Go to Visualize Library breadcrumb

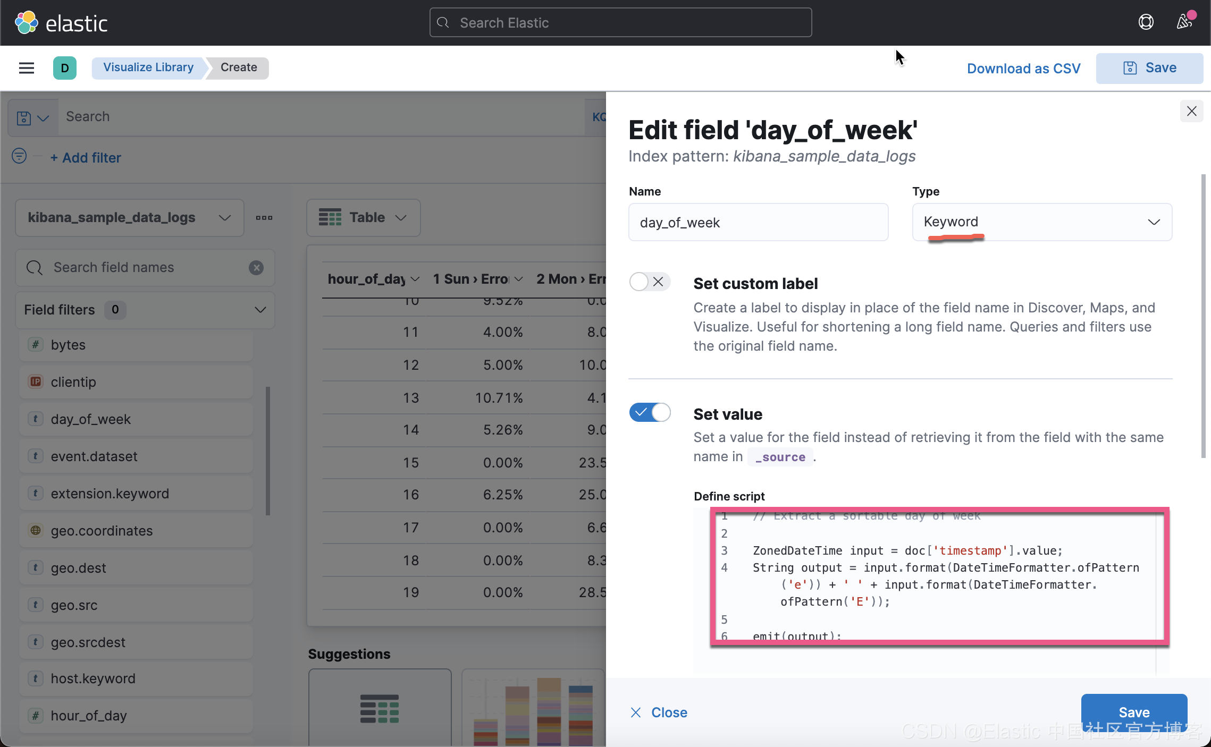coord(148,67)
